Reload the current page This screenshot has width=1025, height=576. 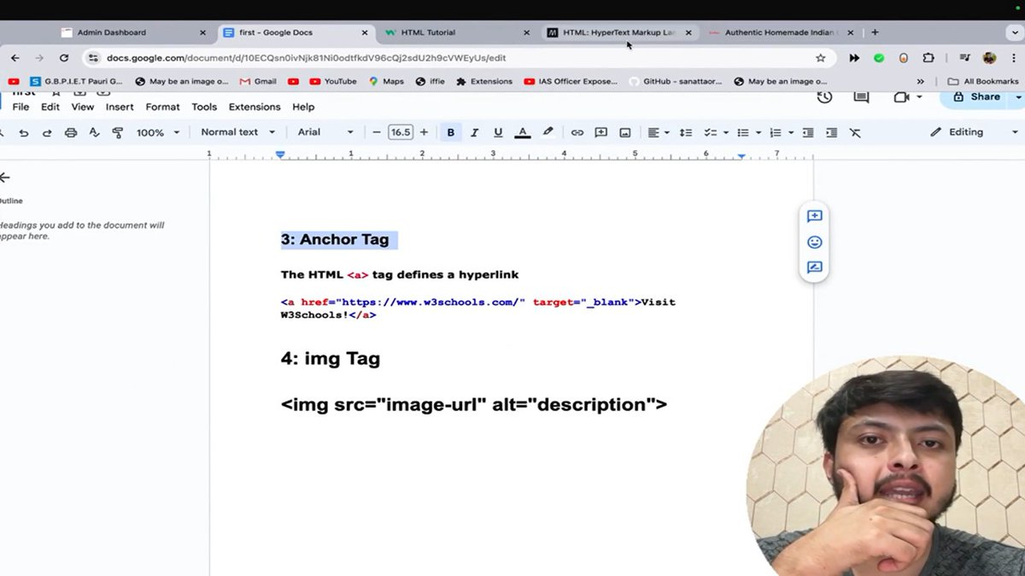64,58
